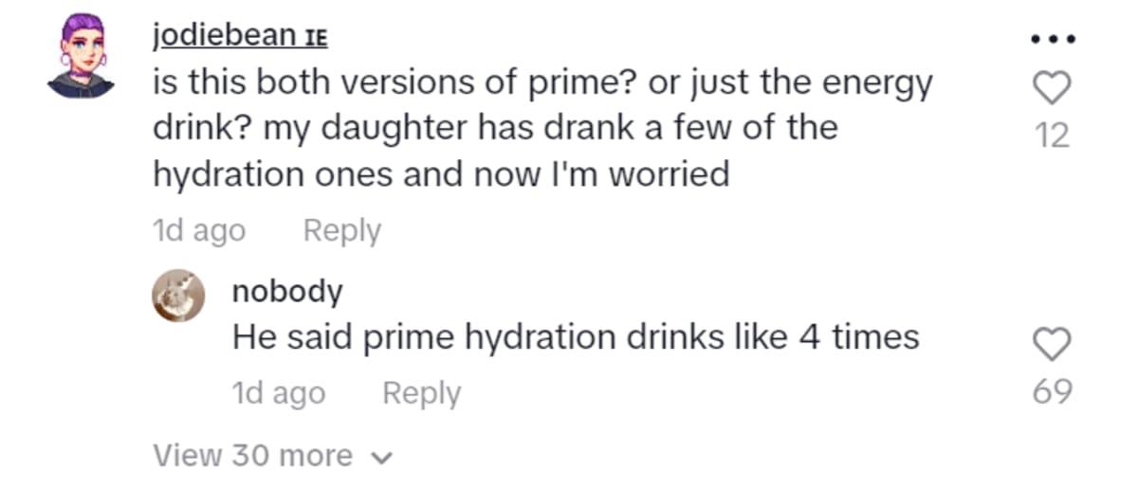
Task: Like jodiebean's comment with the heart icon
Action: coord(1051,90)
